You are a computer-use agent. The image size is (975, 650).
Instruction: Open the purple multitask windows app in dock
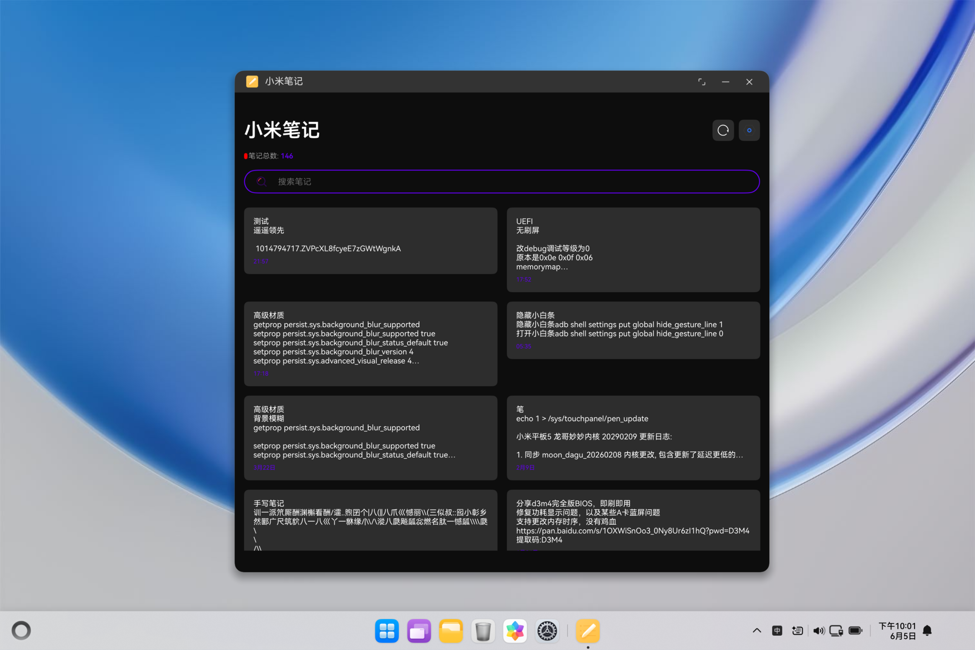(x=419, y=631)
